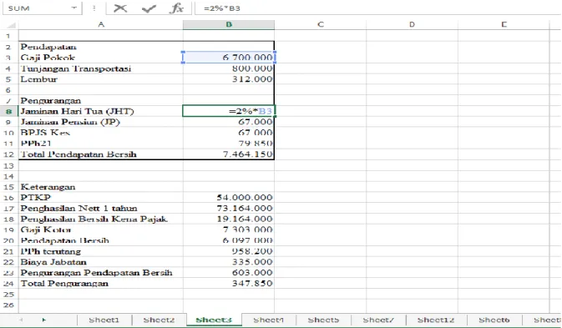Select the Biaya Jabatan value 335.000
562x328 pixels.
229,262
